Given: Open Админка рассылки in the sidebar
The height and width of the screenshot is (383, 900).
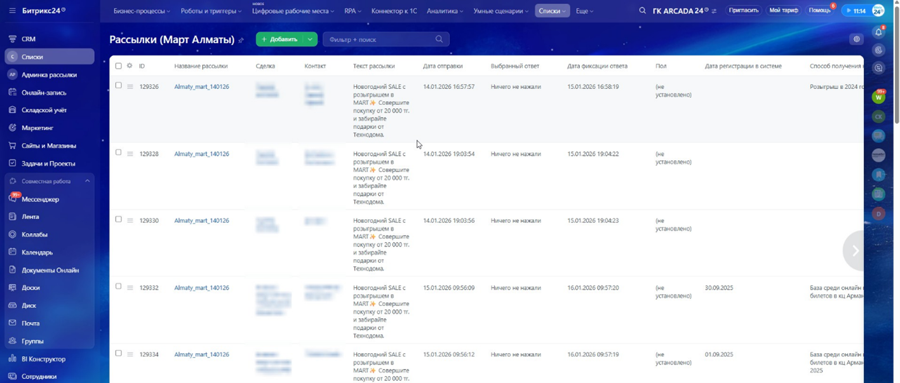Looking at the screenshot, I should 50,74.
